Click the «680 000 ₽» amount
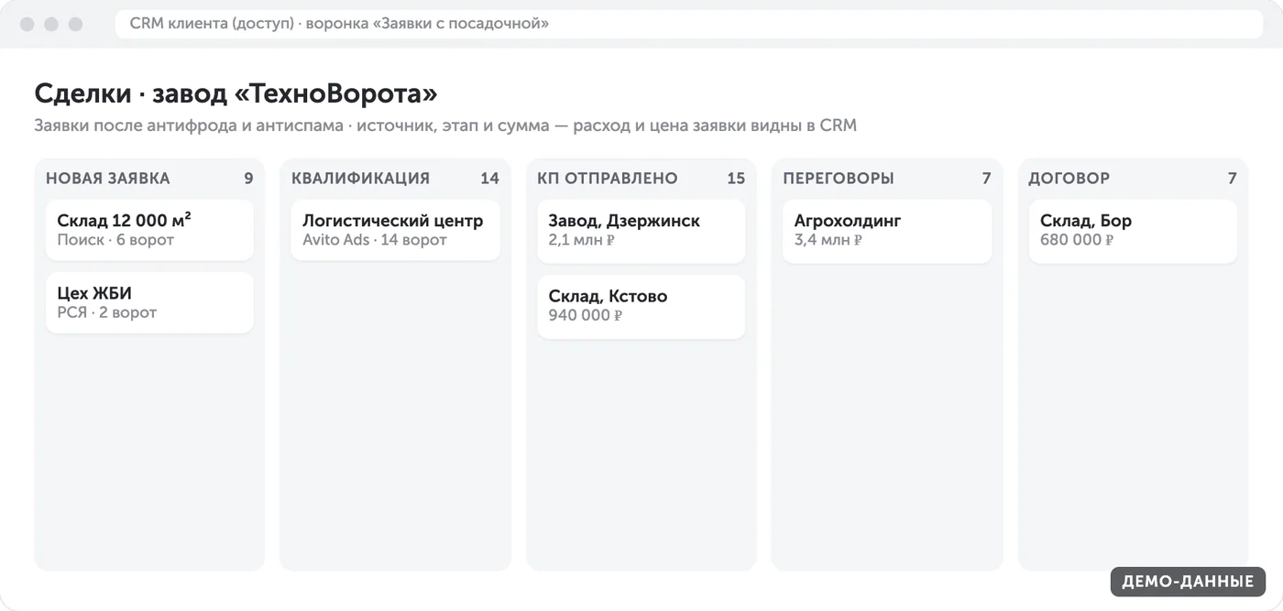 [x=1077, y=241]
